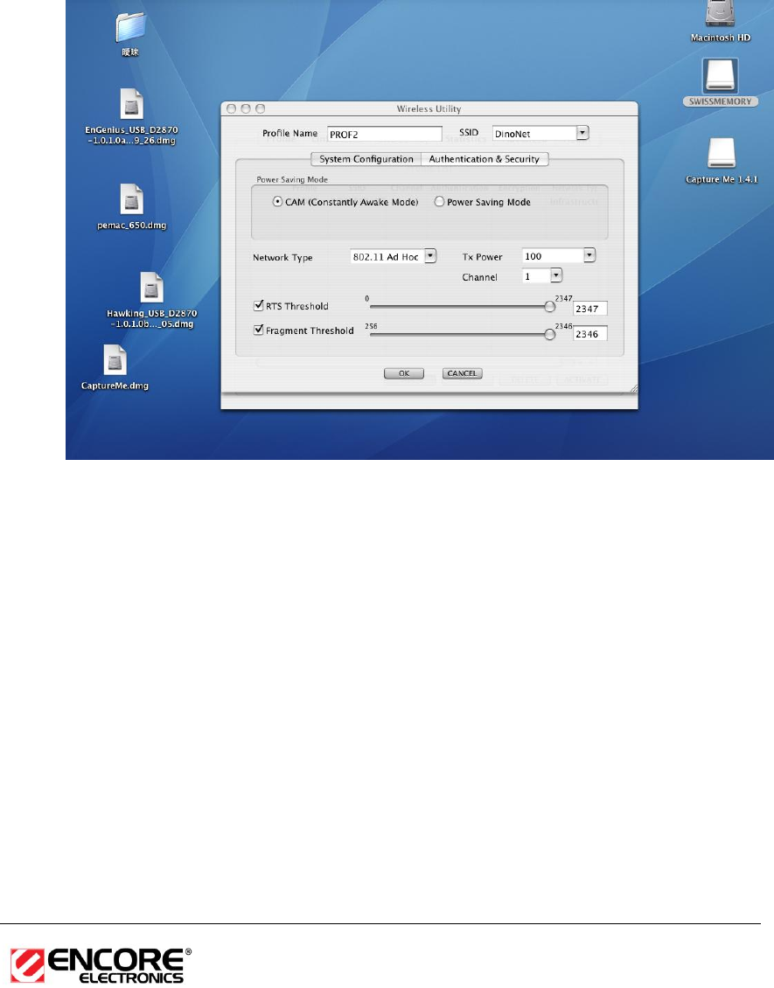774x988 pixels.
Task: Select the EnGenius_USB_D2870 dmg file icon
Action: pyautogui.click(x=131, y=104)
